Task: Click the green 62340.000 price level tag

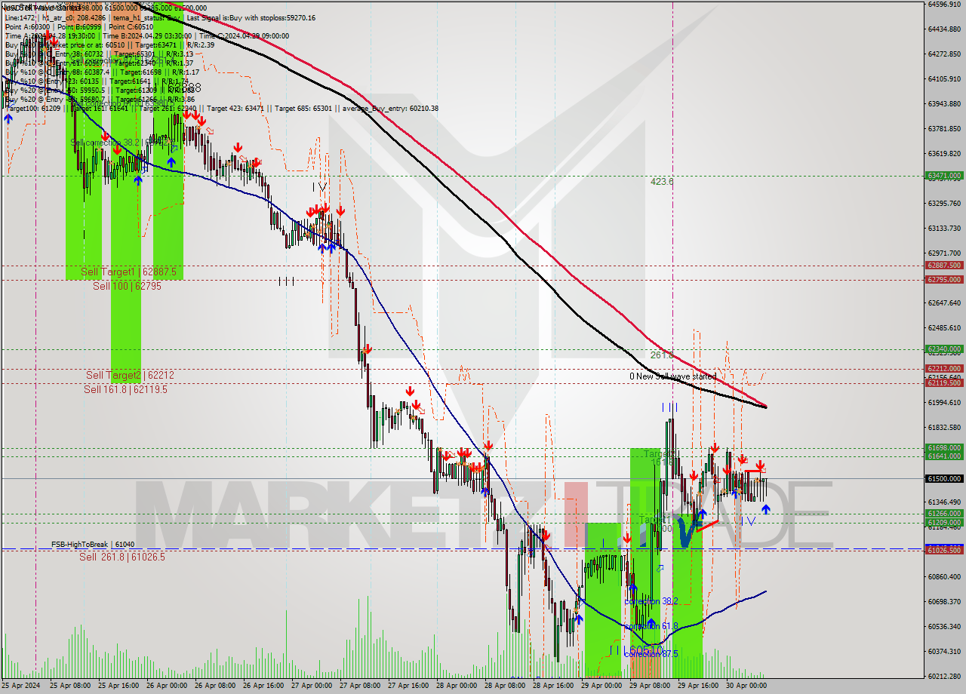Action: tap(944, 349)
